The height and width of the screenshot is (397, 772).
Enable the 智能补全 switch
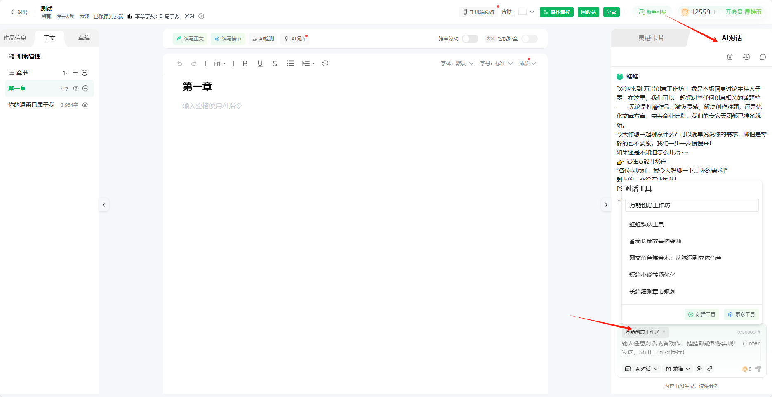(x=530, y=39)
